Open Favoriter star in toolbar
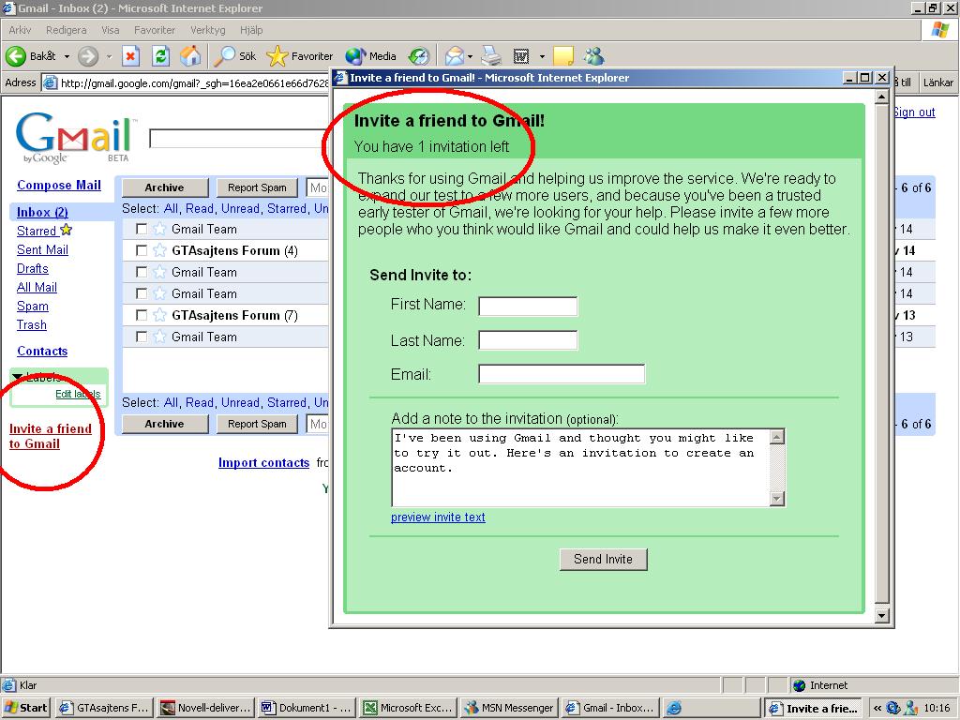 tap(277, 56)
